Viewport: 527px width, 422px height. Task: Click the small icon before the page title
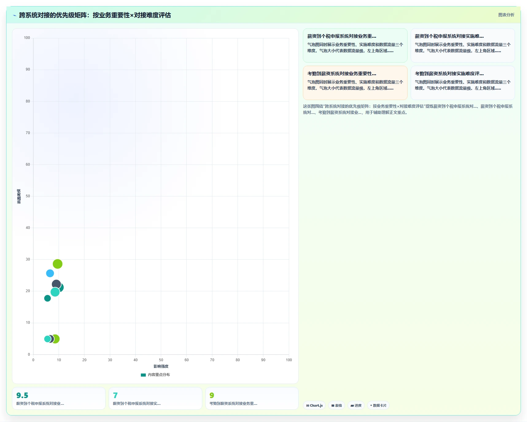pyautogui.click(x=14, y=15)
